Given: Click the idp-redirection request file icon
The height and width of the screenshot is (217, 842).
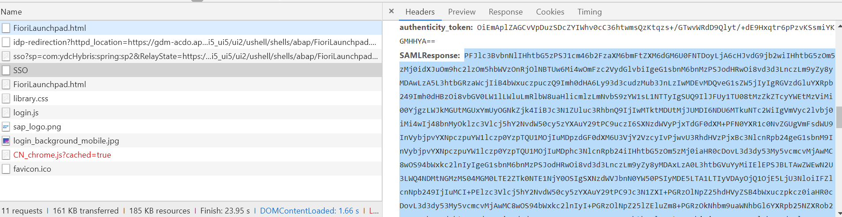Looking at the screenshot, I should (6, 42).
